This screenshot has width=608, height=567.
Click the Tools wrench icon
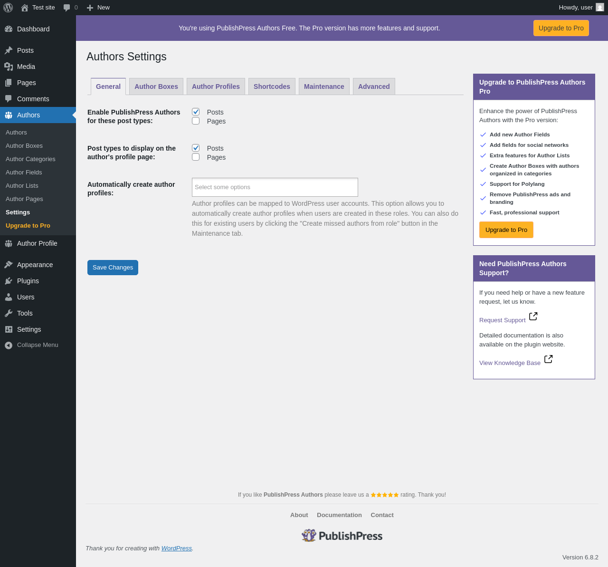tap(9, 313)
